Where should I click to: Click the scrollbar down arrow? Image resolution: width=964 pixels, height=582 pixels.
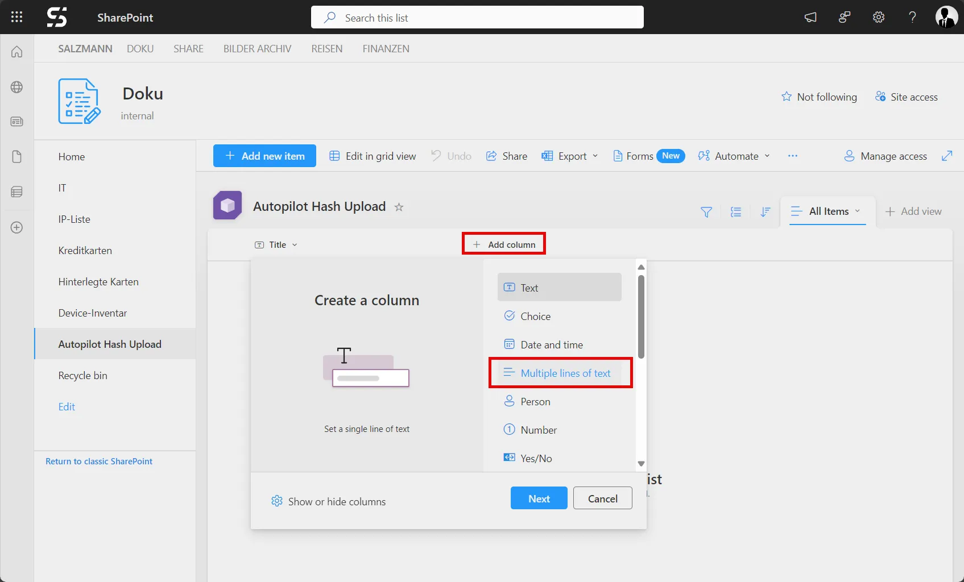pos(641,464)
